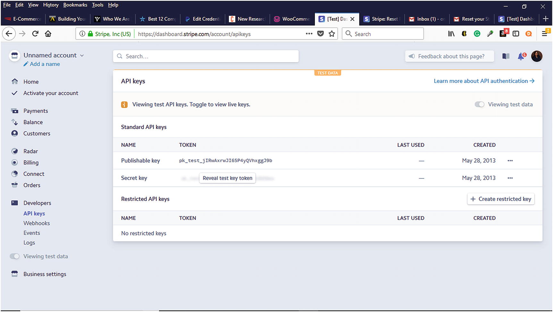Click Reveal test key token button
This screenshot has height=312, width=553.
coord(227,178)
